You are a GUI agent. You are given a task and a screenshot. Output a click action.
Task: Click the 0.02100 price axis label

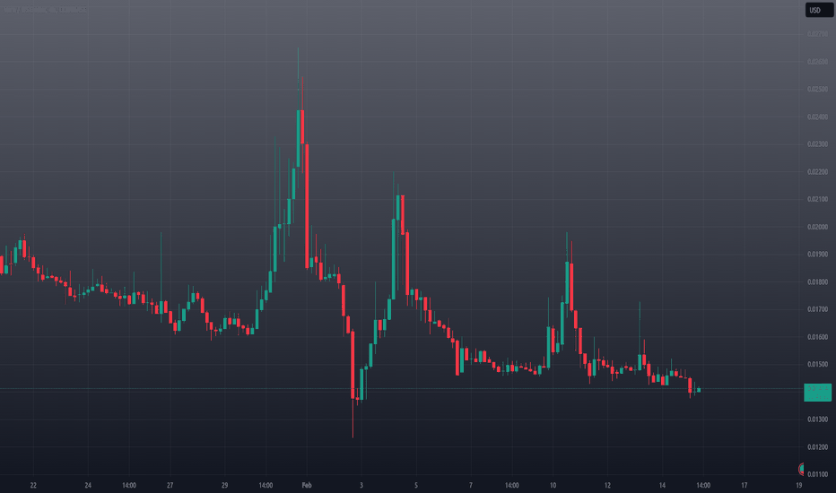[817, 199]
